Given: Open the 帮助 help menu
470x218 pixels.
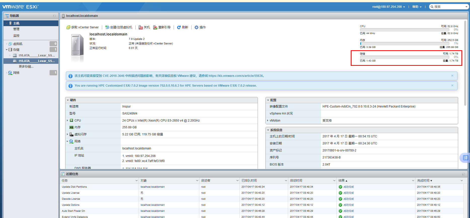Looking at the screenshot, I should tap(417, 7).
